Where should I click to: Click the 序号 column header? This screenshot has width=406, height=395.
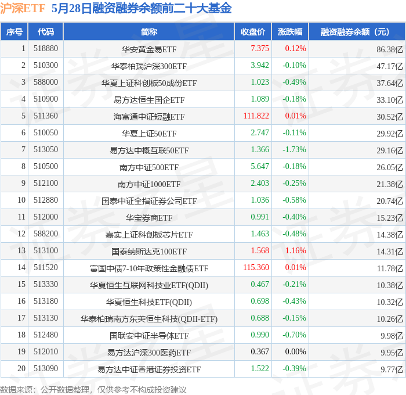click(14, 32)
